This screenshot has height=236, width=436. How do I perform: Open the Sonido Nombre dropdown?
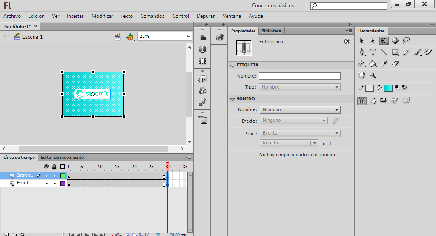click(x=336, y=110)
